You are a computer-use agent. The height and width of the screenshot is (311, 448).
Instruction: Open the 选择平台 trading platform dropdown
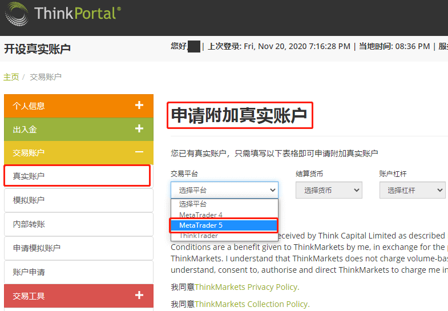click(224, 190)
